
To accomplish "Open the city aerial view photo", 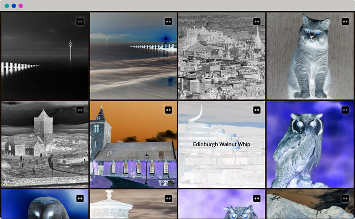I will pos(221,56).
